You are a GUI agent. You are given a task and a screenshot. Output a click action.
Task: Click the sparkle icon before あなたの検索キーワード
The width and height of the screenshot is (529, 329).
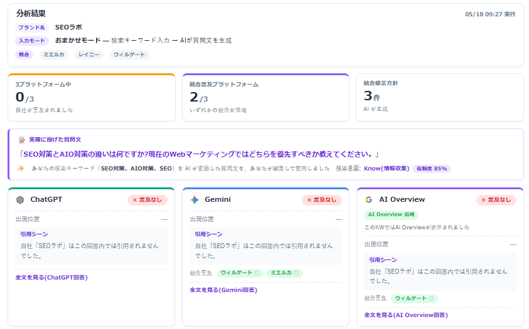(21, 168)
